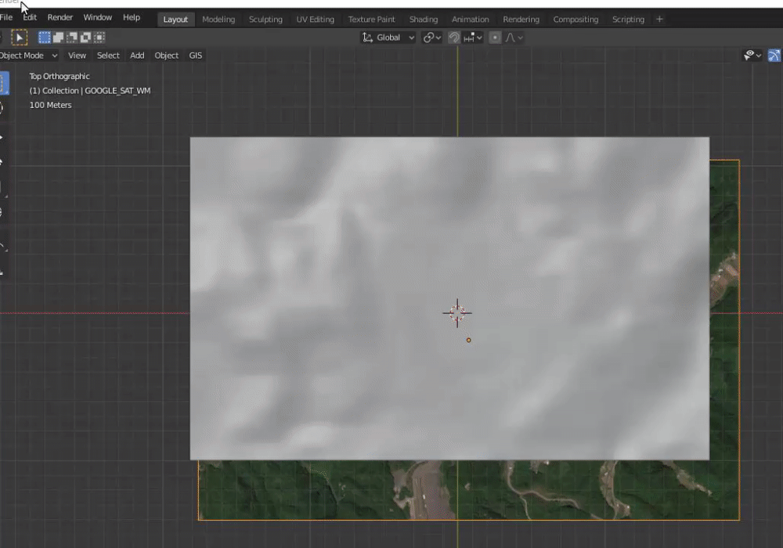Toggle snapping with the magnet icon

454,38
